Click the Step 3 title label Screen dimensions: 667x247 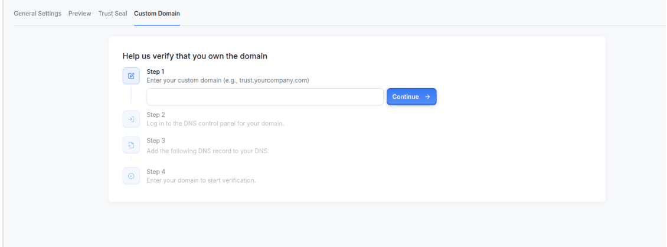pos(156,141)
